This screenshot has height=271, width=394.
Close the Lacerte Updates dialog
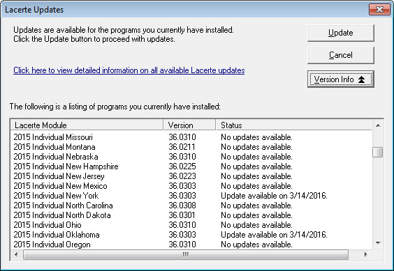[x=379, y=10]
